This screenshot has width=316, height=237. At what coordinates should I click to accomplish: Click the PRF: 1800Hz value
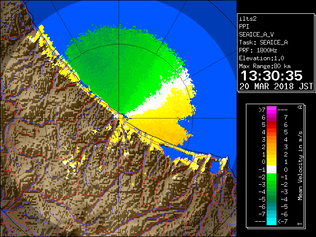coord(258,50)
